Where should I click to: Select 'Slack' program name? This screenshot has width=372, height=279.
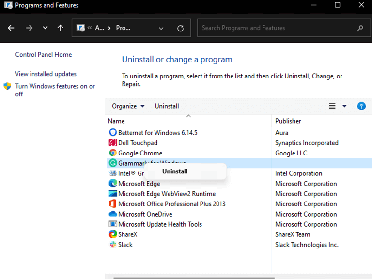pos(125,245)
